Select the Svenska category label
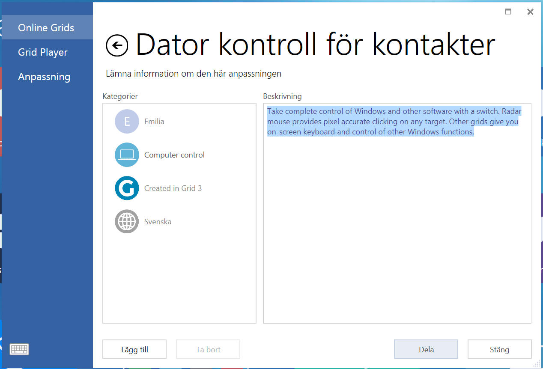Image resolution: width=543 pixels, height=369 pixels. 158,222
